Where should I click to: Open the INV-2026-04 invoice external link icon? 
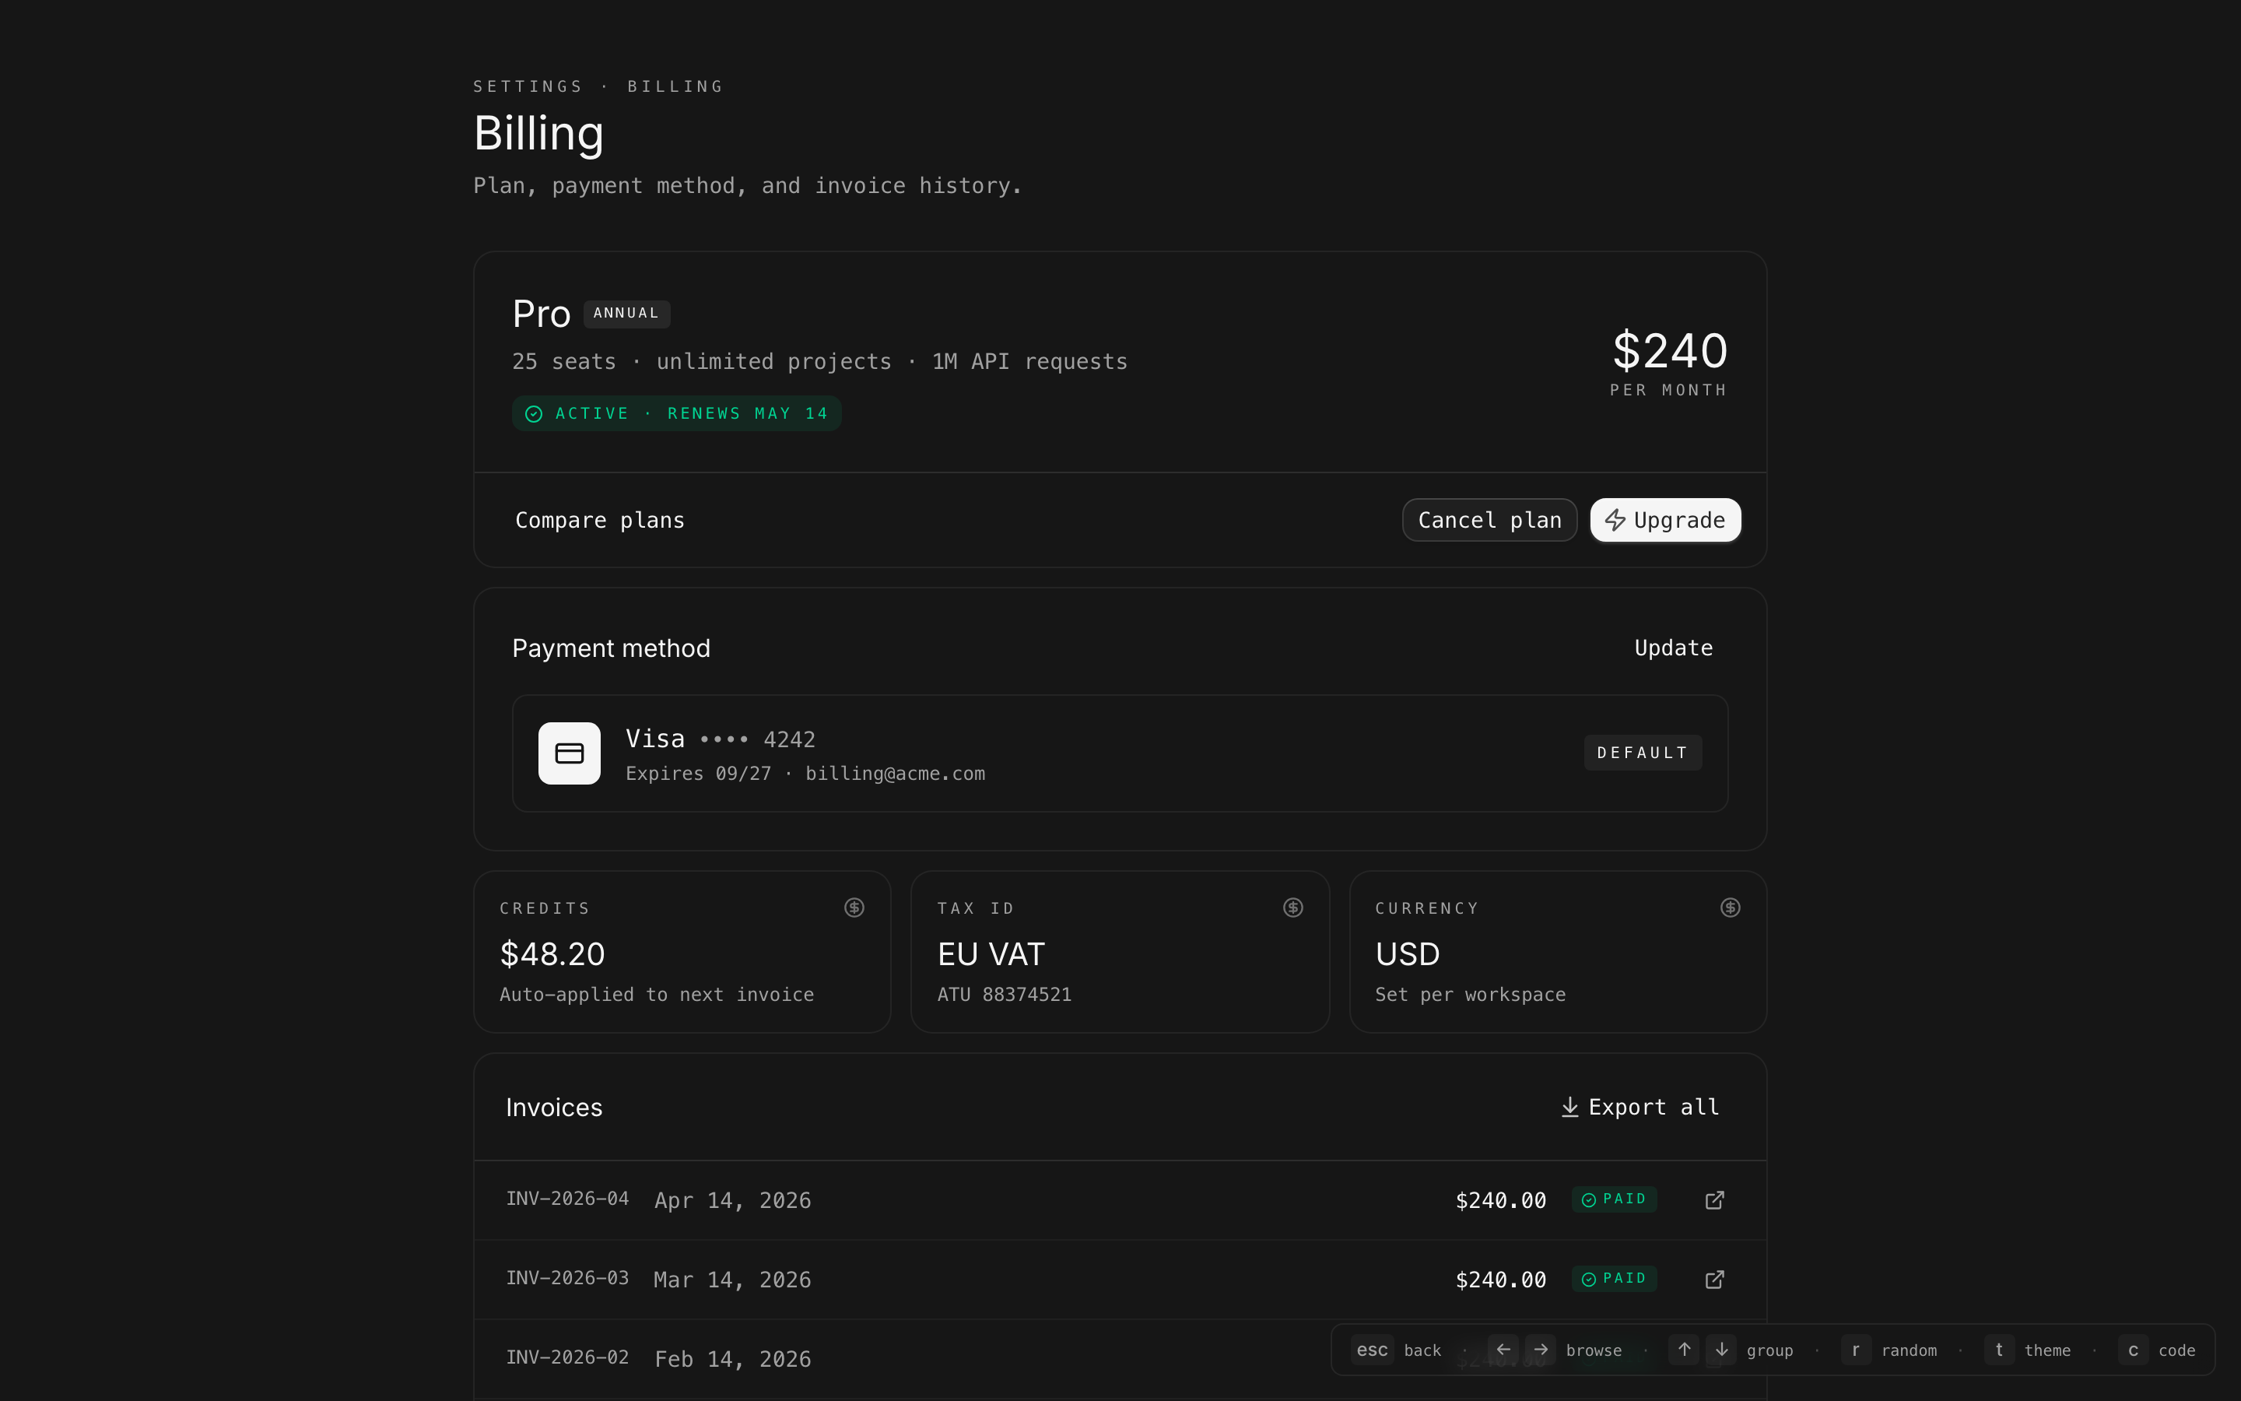pos(1714,1200)
